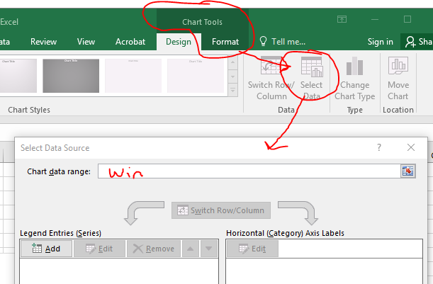Click the collapse dialog range selector icon
Viewport: 433px width, 284px height.
(407, 171)
